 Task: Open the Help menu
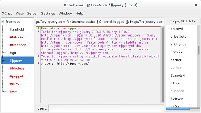79,13
